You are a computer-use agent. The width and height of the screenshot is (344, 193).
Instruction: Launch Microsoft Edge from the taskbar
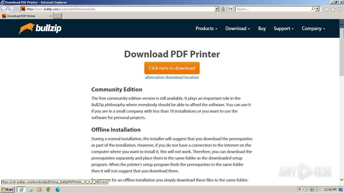pyautogui.click(x=58, y=190)
